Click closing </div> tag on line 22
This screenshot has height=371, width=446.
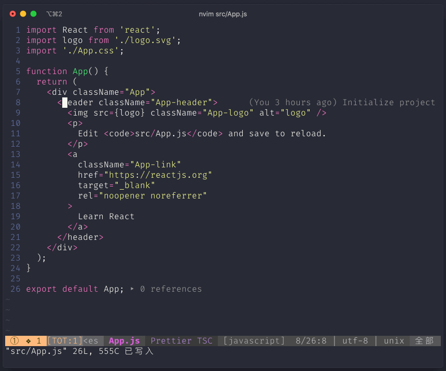[x=62, y=247]
